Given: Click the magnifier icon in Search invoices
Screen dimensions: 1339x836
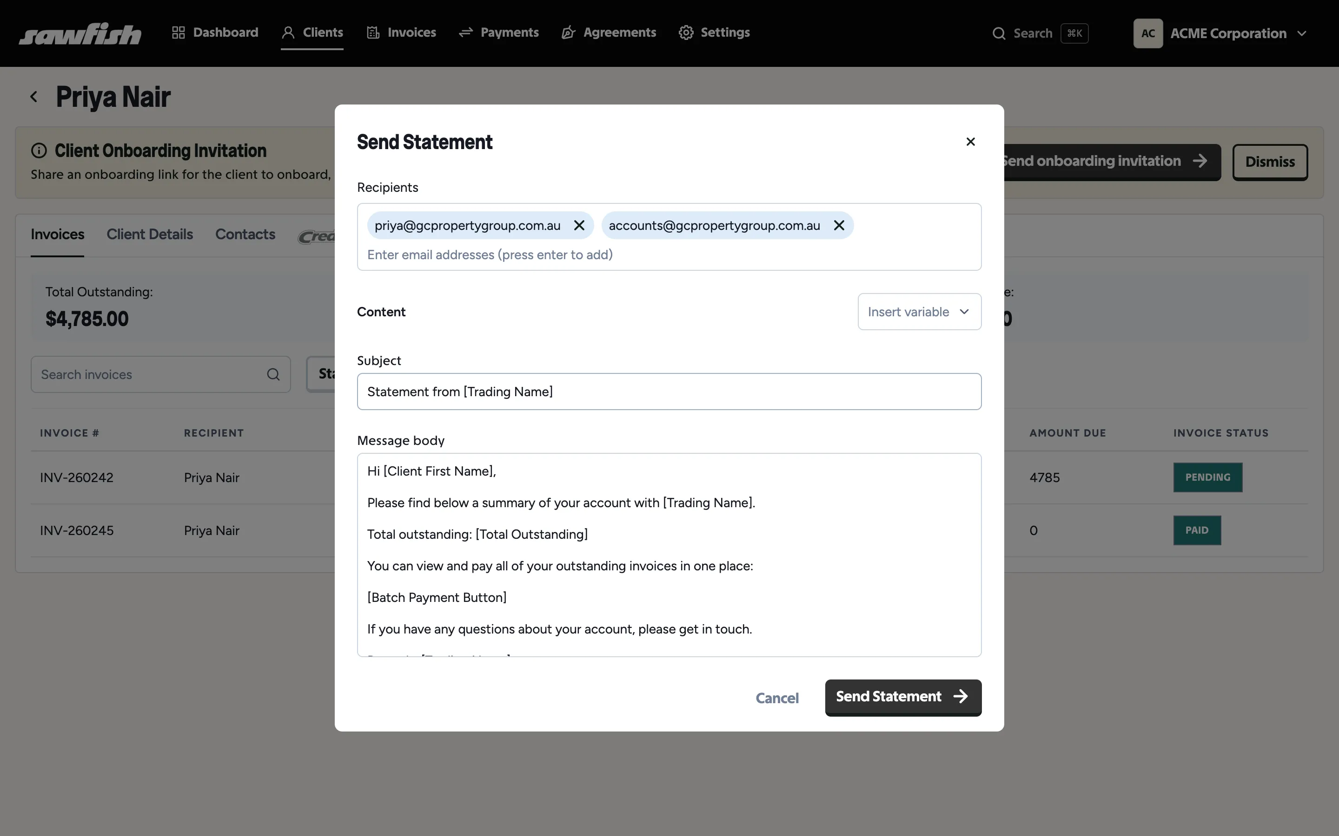Looking at the screenshot, I should point(273,374).
